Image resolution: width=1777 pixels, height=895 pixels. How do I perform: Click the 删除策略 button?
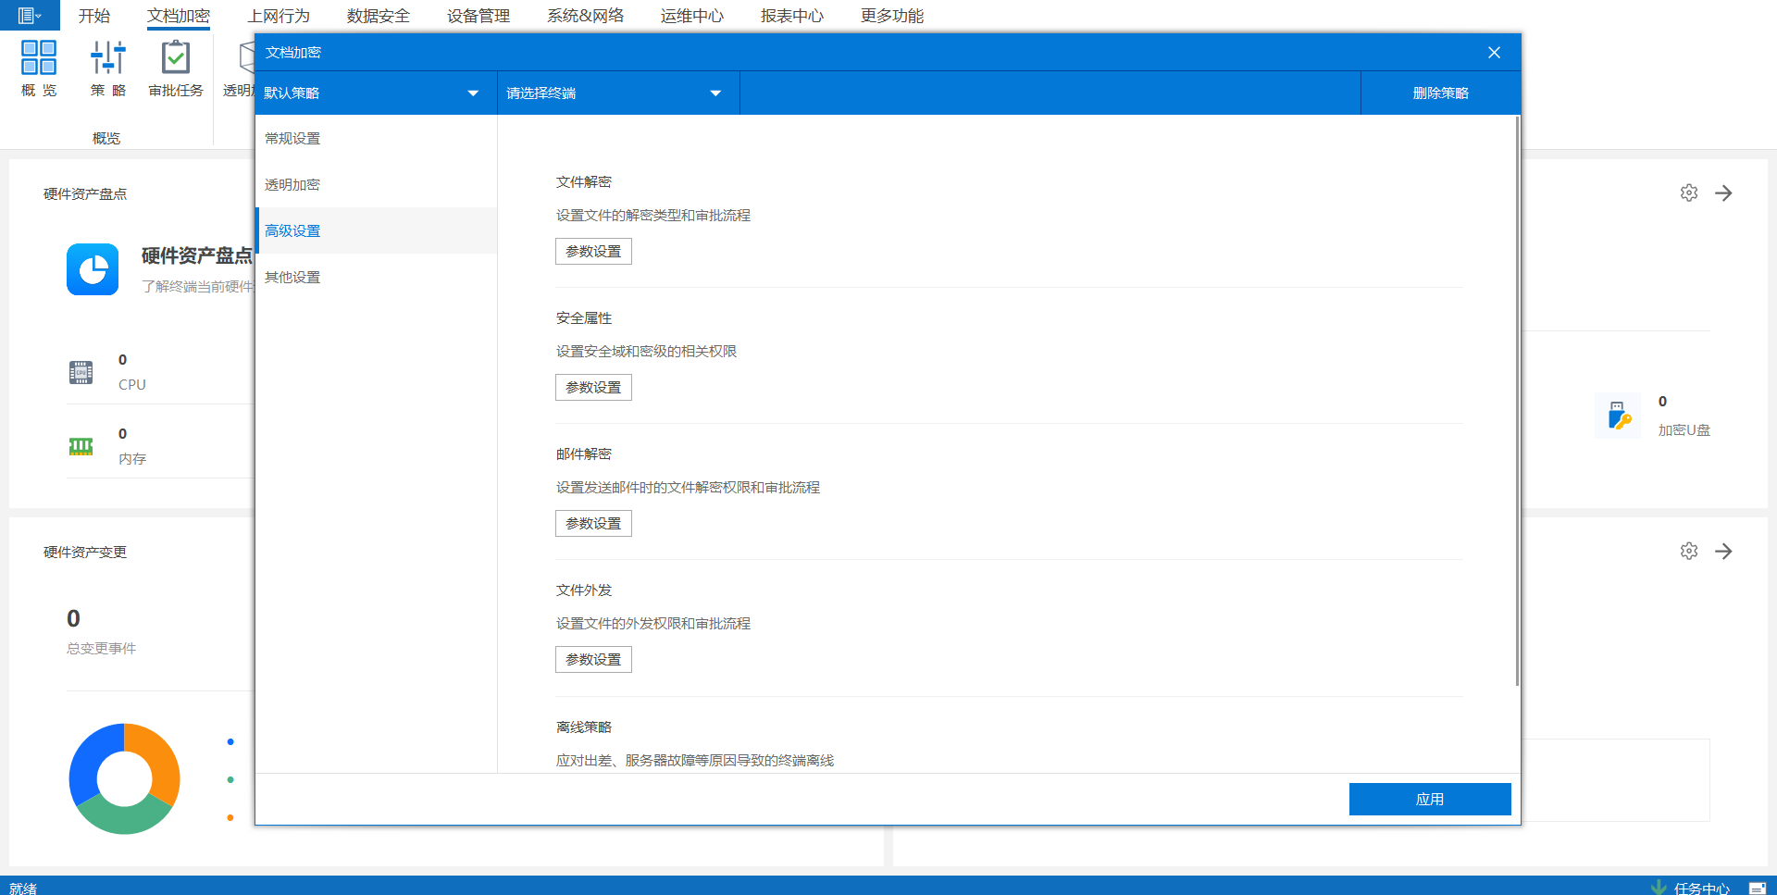pos(1440,93)
